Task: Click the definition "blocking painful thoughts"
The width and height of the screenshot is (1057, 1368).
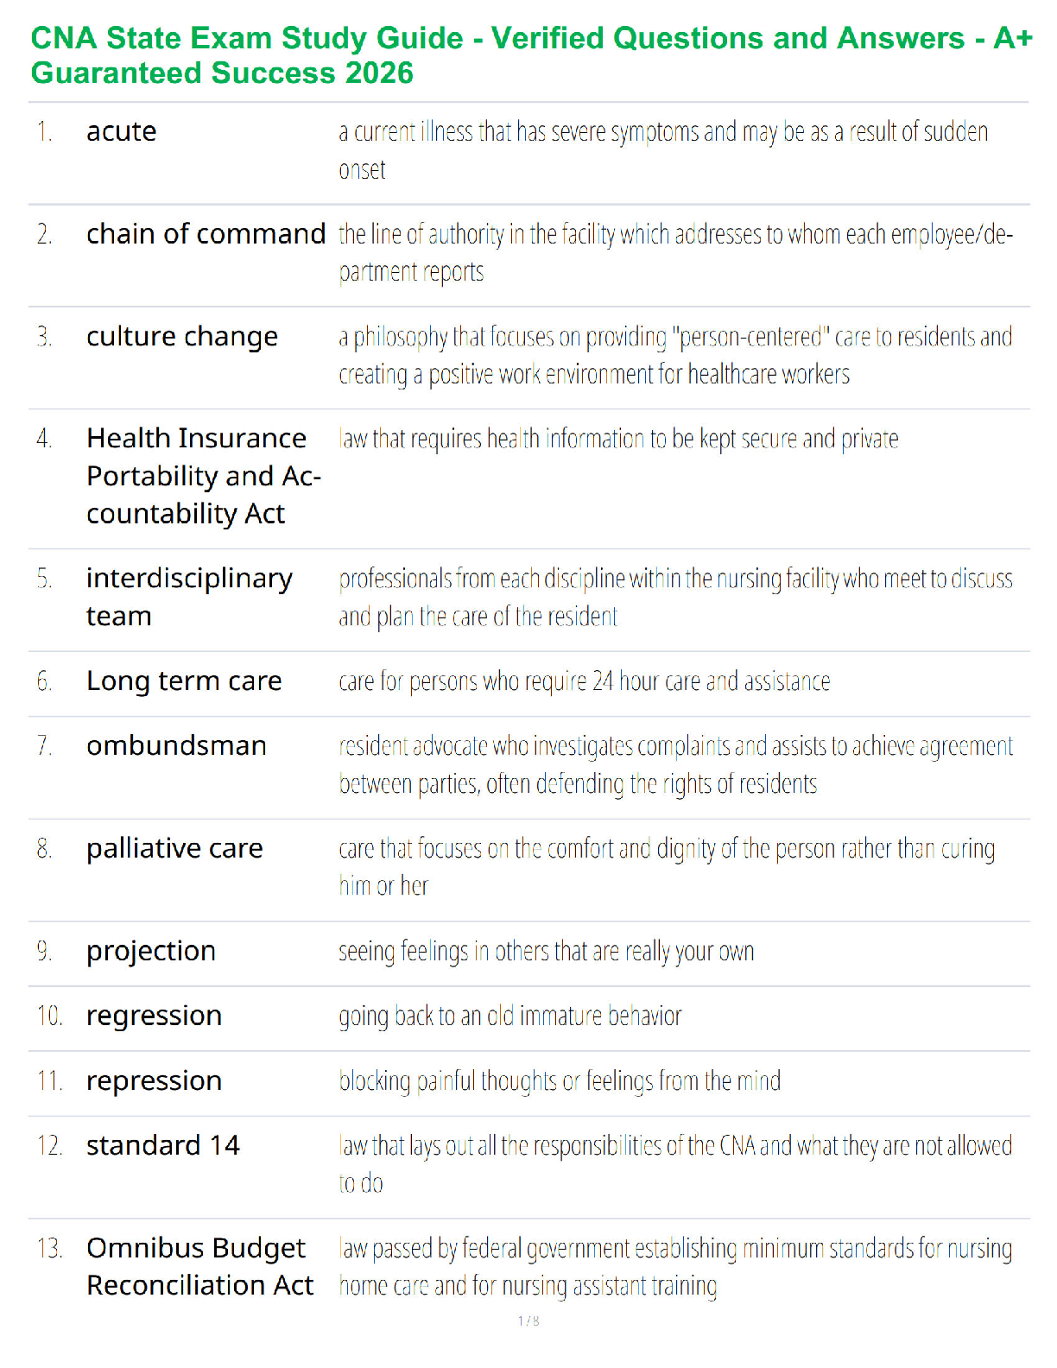Action: click(x=560, y=1081)
